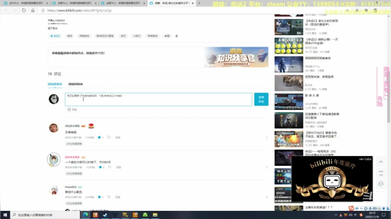Switch to the third browser tab

122,3
